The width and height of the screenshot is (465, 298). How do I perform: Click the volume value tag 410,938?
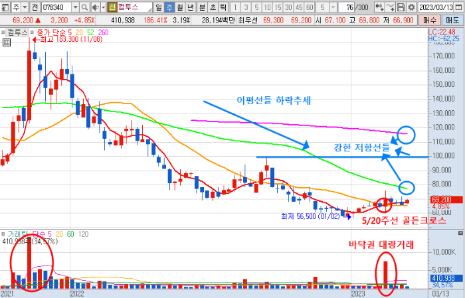446,279
